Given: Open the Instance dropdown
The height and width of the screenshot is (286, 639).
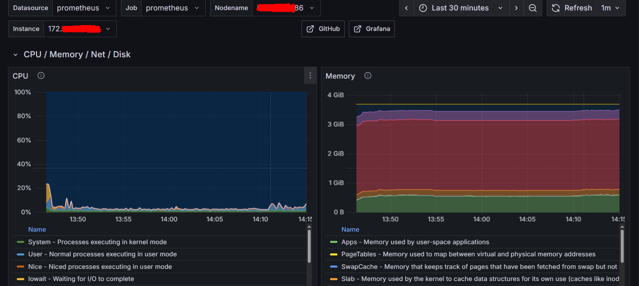Looking at the screenshot, I should [80, 29].
